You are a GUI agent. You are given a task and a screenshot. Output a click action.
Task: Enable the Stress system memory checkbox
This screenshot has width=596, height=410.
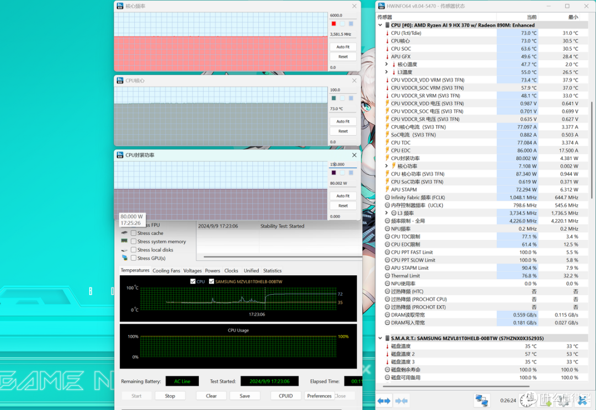[134, 241]
